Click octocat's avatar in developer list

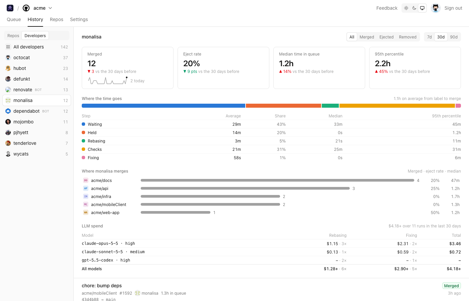point(8,58)
